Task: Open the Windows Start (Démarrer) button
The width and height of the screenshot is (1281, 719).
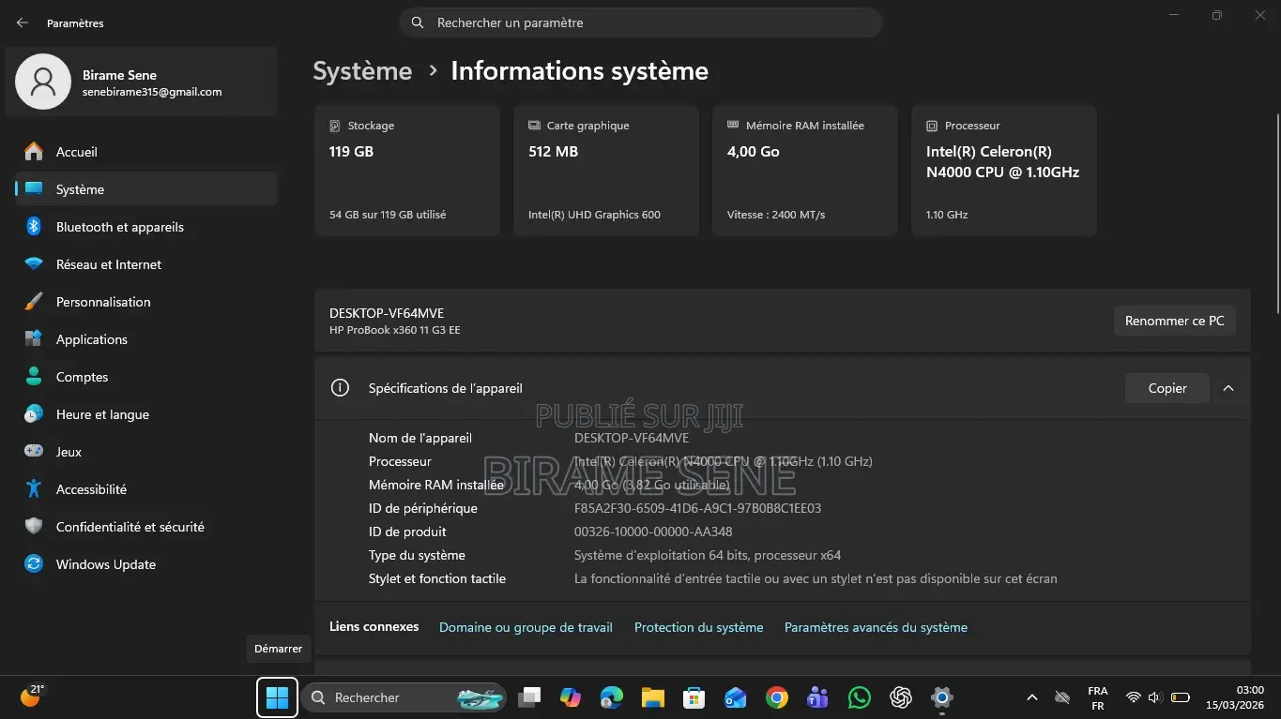Action: click(x=277, y=697)
